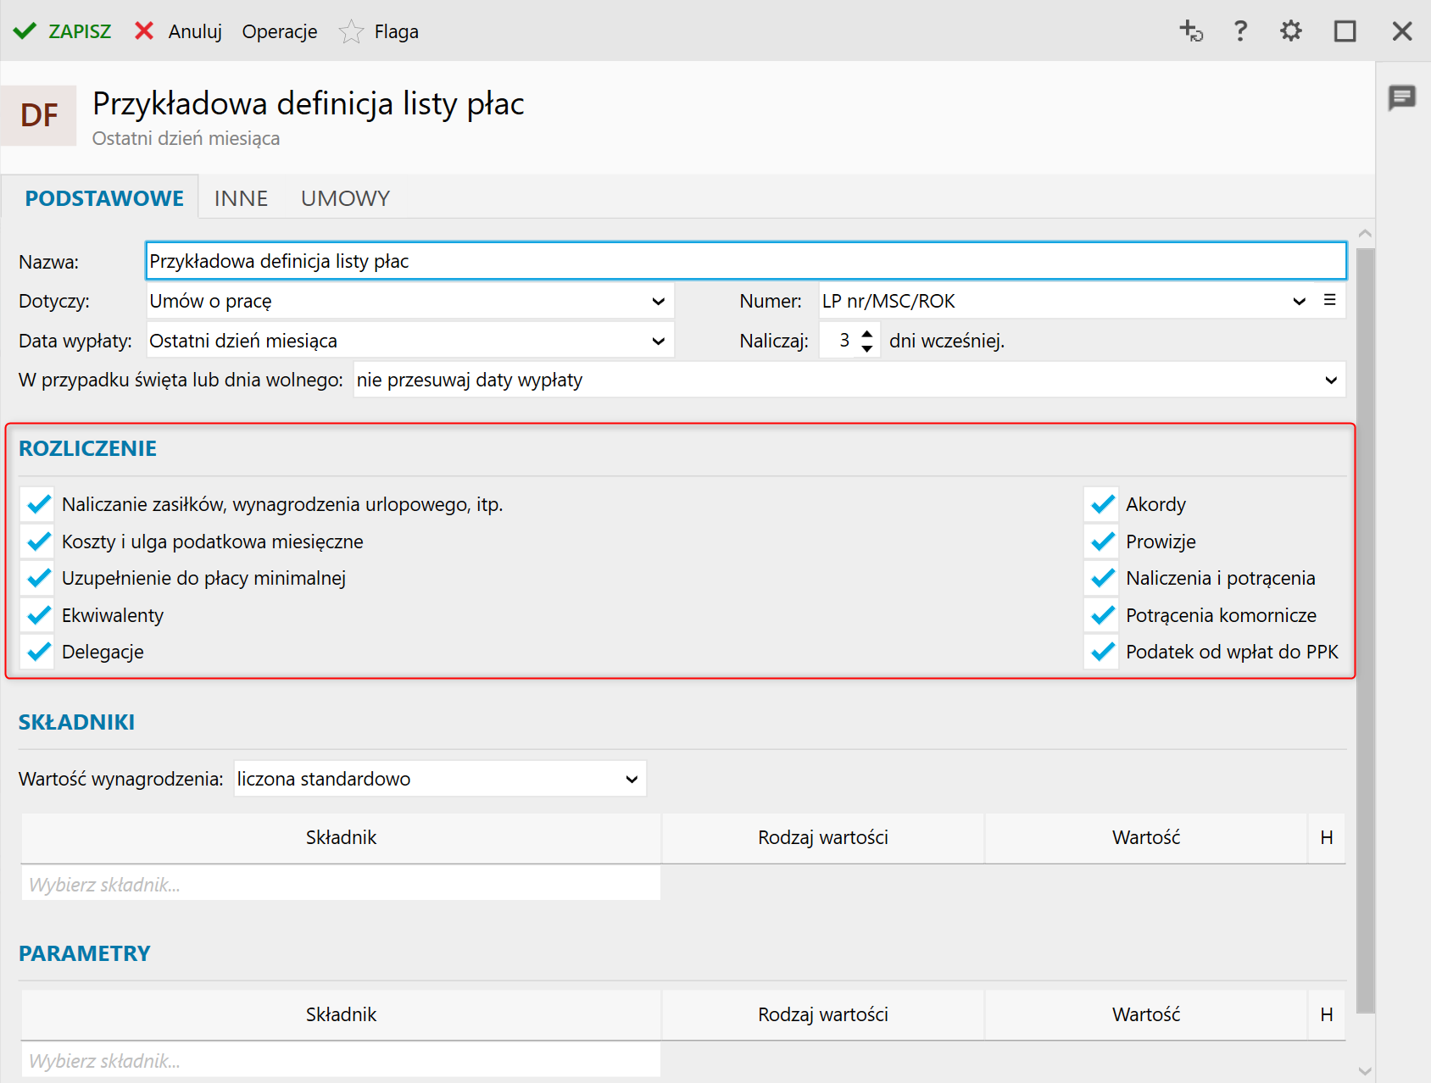The width and height of the screenshot is (1431, 1083).
Task: Click the add-with-refresh plus icon
Action: pos(1191,31)
